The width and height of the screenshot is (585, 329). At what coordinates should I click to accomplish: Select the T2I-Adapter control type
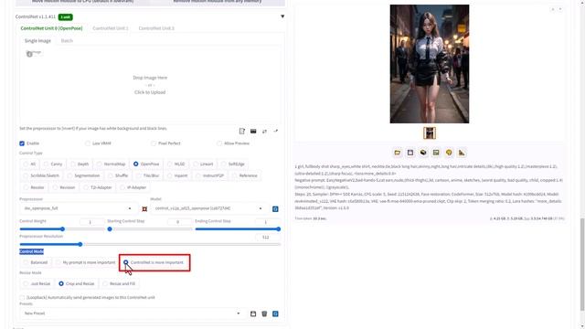coord(98,187)
